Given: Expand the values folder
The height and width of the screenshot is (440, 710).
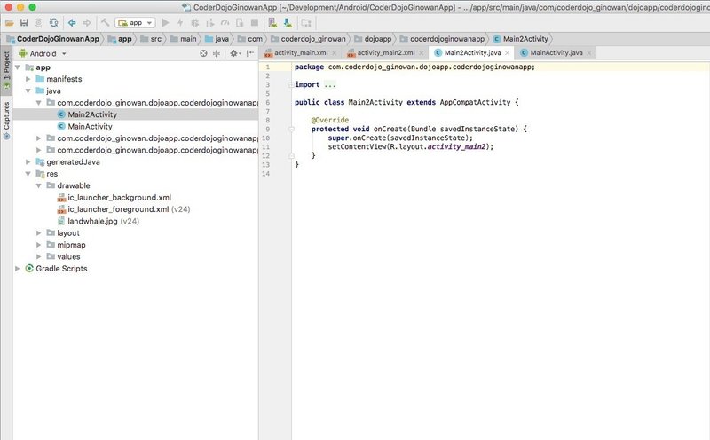Looking at the screenshot, I should click(x=39, y=256).
